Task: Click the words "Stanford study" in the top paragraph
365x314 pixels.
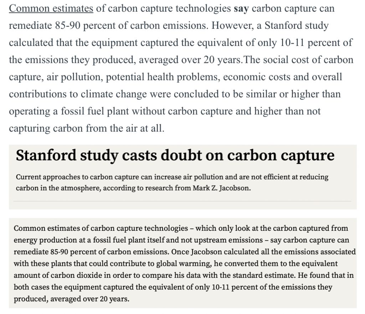Action: click(297, 26)
